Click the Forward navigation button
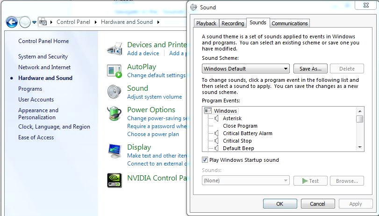This screenshot has height=216, width=379. coord(25,22)
